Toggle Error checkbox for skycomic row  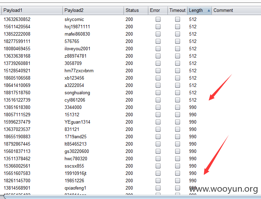pyautogui.click(x=158, y=19)
